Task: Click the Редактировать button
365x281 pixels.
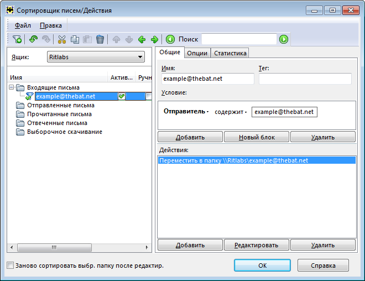Action: (x=257, y=245)
